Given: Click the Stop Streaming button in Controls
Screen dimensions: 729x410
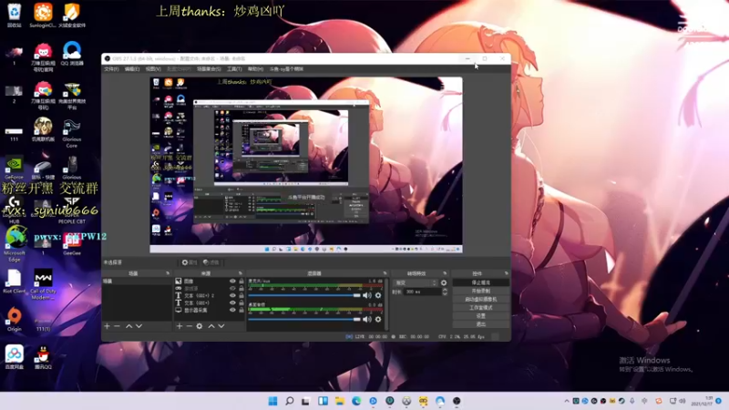Looking at the screenshot, I should (x=481, y=282).
